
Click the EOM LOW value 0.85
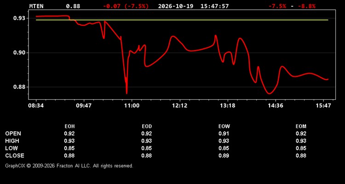point(301,148)
